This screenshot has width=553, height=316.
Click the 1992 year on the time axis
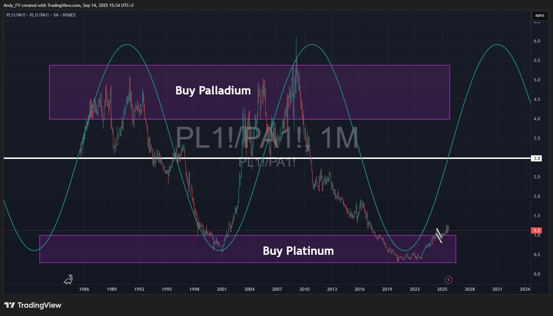(x=139, y=289)
